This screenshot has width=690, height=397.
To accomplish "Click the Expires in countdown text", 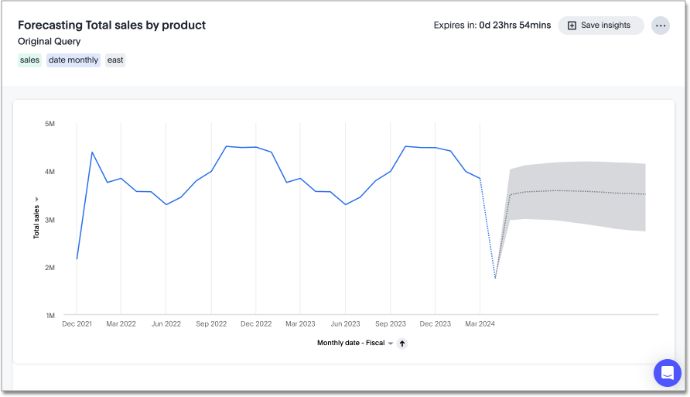I will [x=492, y=26].
